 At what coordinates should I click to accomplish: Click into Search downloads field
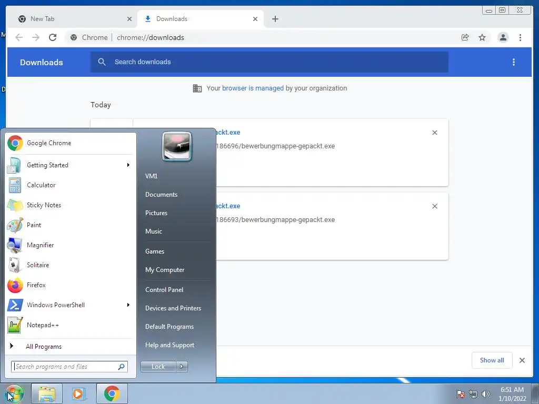[x=269, y=62]
